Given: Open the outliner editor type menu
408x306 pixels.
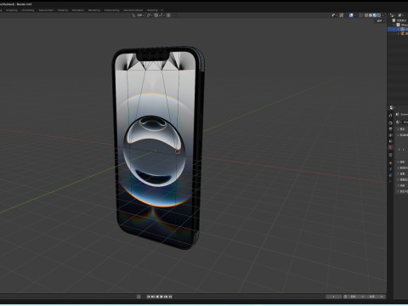Looking at the screenshot, I should coord(393,15).
